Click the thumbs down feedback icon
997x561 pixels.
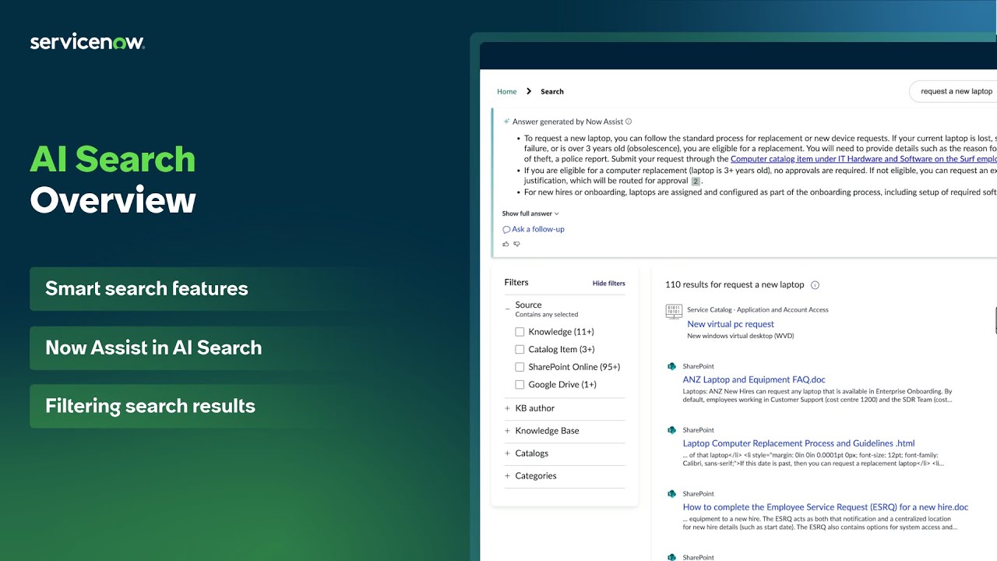516,243
